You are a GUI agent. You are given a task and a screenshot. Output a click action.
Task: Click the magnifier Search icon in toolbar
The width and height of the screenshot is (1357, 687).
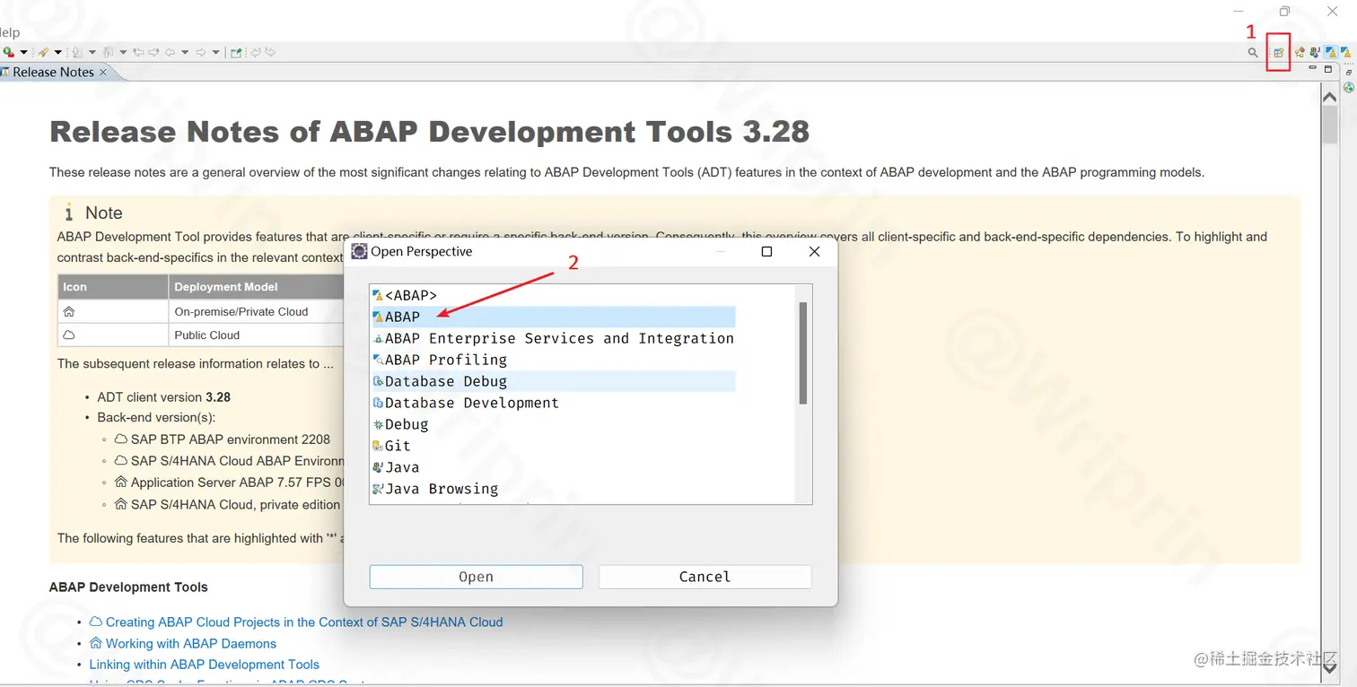1253,53
